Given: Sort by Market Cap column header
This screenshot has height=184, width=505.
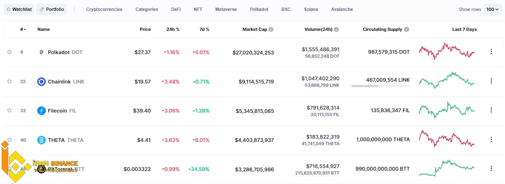Looking at the screenshot, I should point(255,29).
